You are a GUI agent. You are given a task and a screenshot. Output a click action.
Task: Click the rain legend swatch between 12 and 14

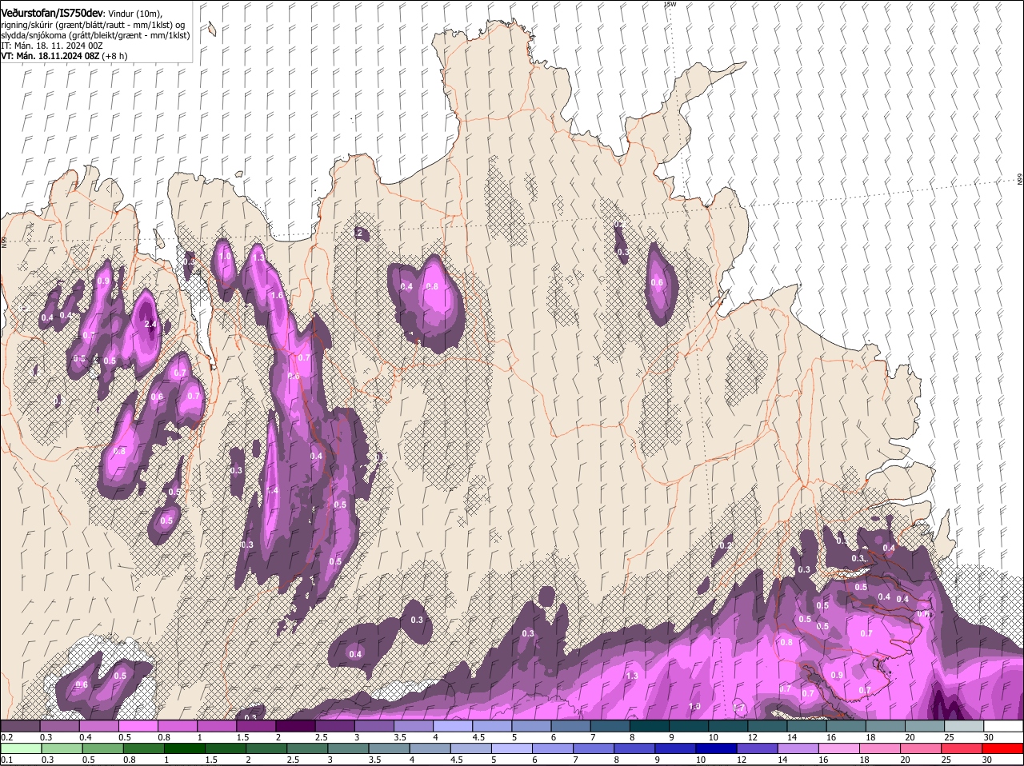(757, 748)
